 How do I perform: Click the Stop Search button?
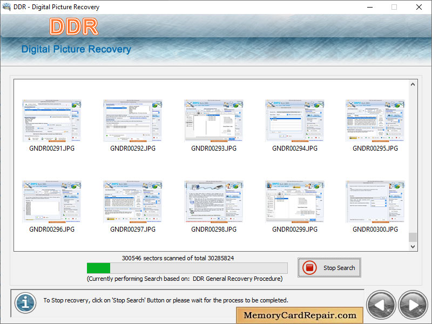[329, 267]
